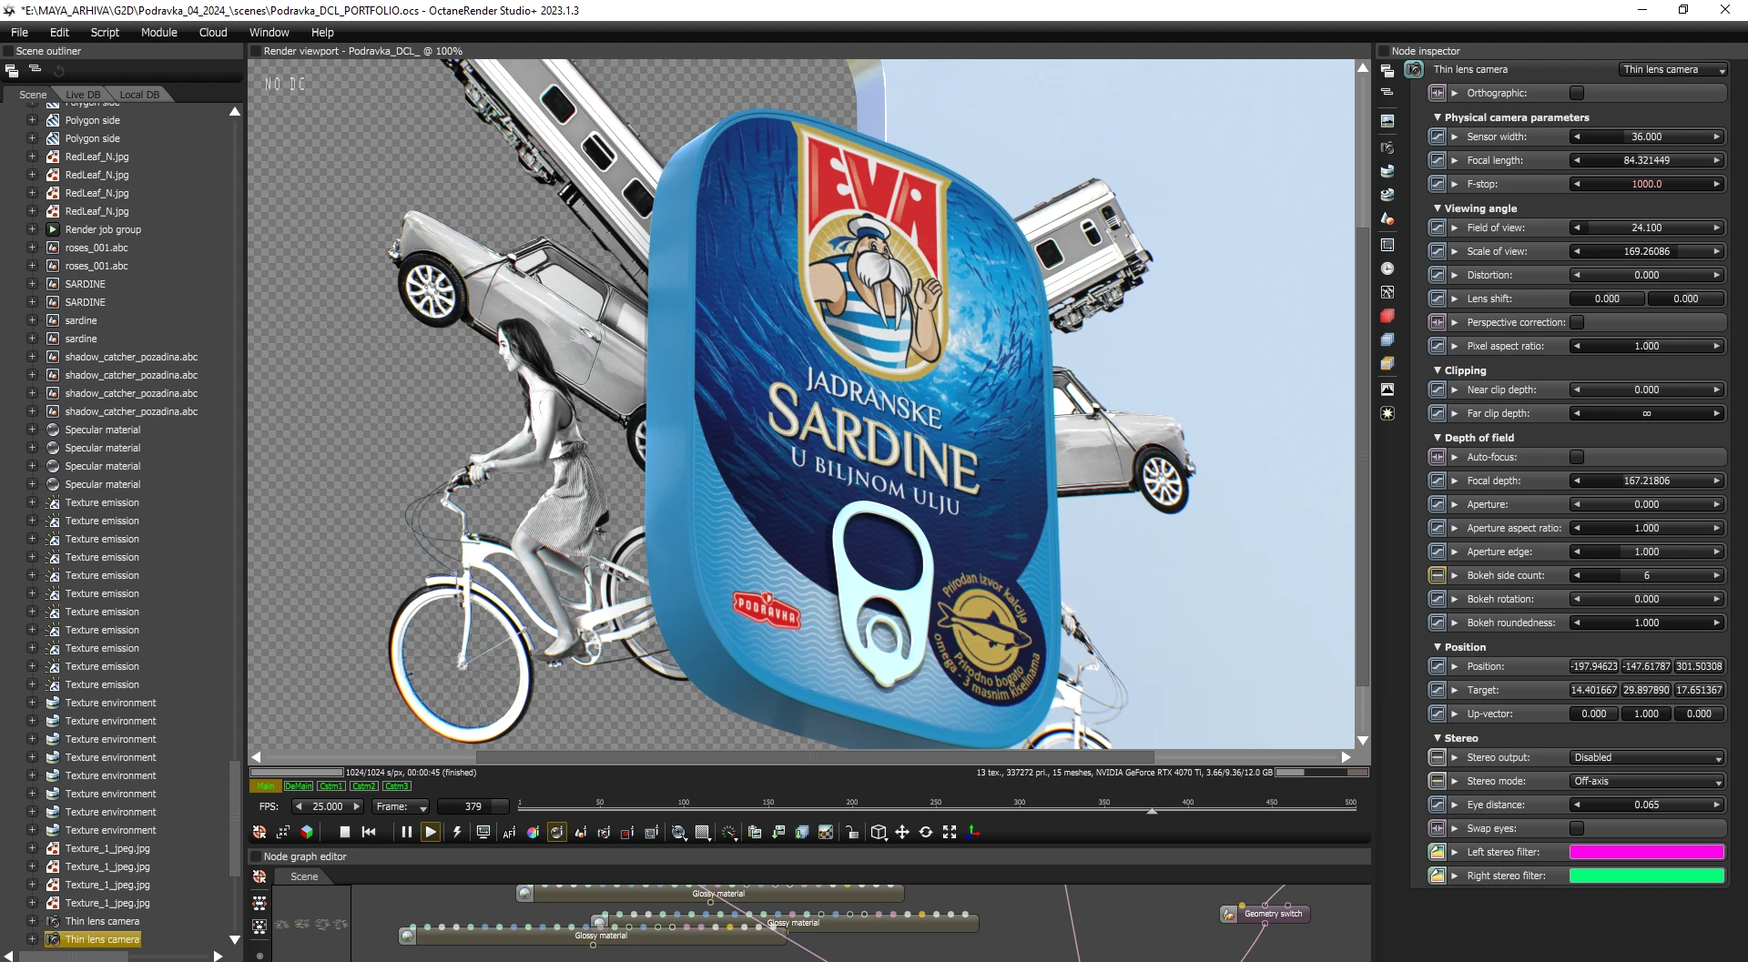The height and width of the screenshot is (962, 1748).
Task: Open the Thin lens camera type dropdown
Action: click(1673, 69)
